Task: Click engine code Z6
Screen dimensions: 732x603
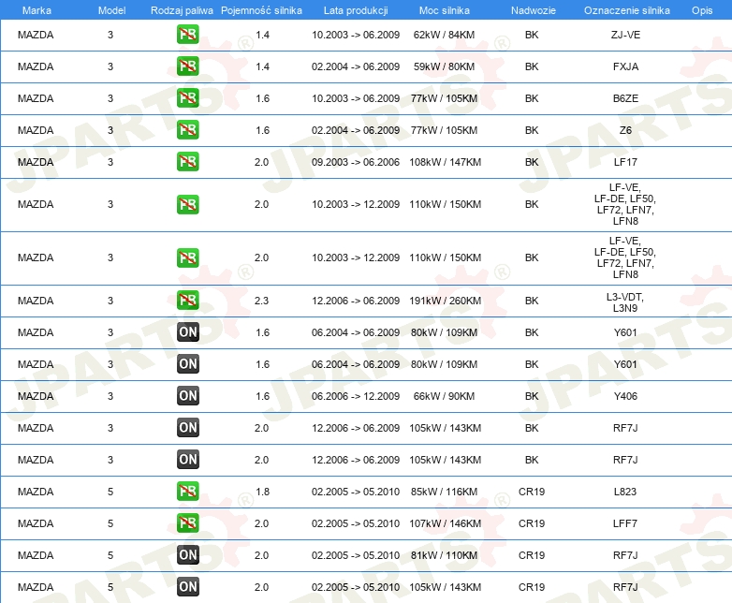Action: point(625,130)
